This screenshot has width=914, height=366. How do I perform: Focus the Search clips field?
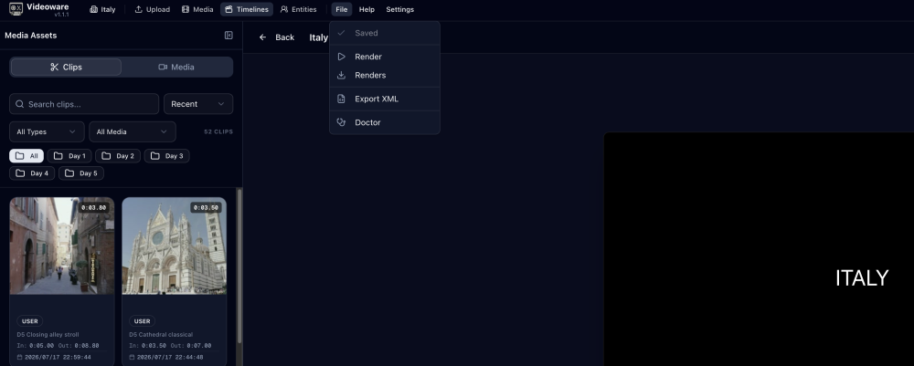click(x=84, y=104)
